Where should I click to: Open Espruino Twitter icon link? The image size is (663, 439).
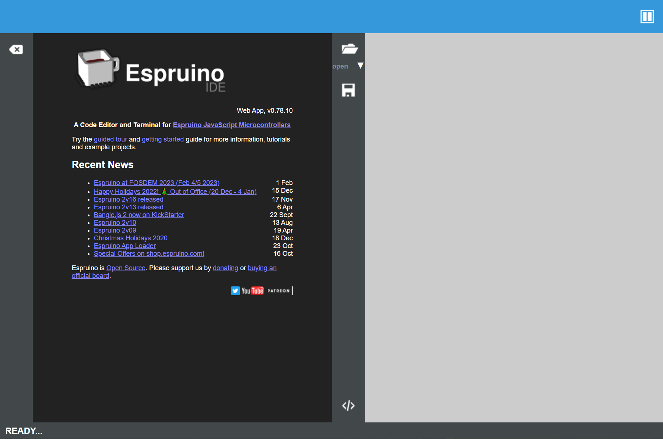235,291
